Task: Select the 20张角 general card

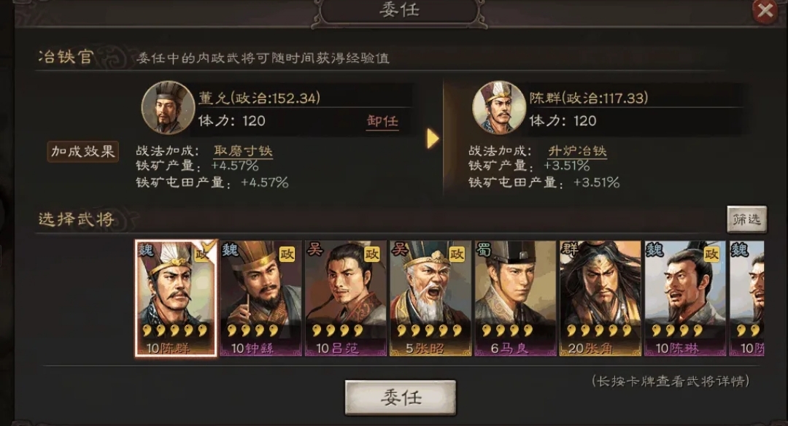Action: [600, 298]
